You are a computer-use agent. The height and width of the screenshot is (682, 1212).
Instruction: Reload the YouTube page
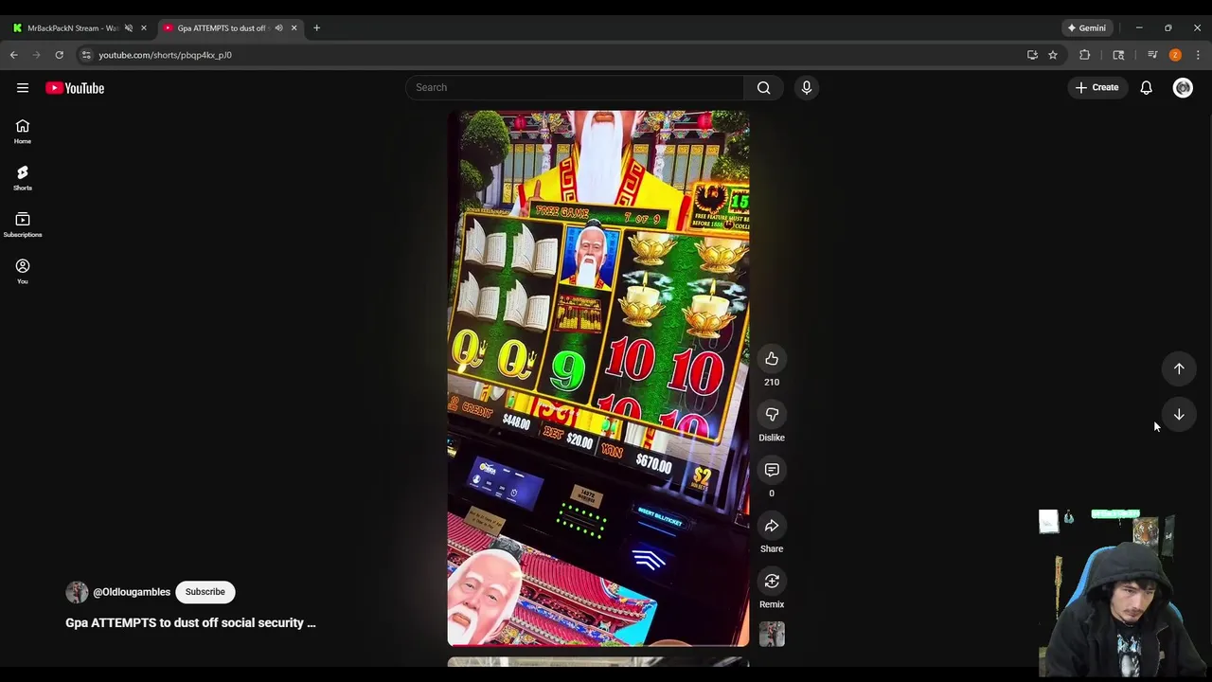59,55
